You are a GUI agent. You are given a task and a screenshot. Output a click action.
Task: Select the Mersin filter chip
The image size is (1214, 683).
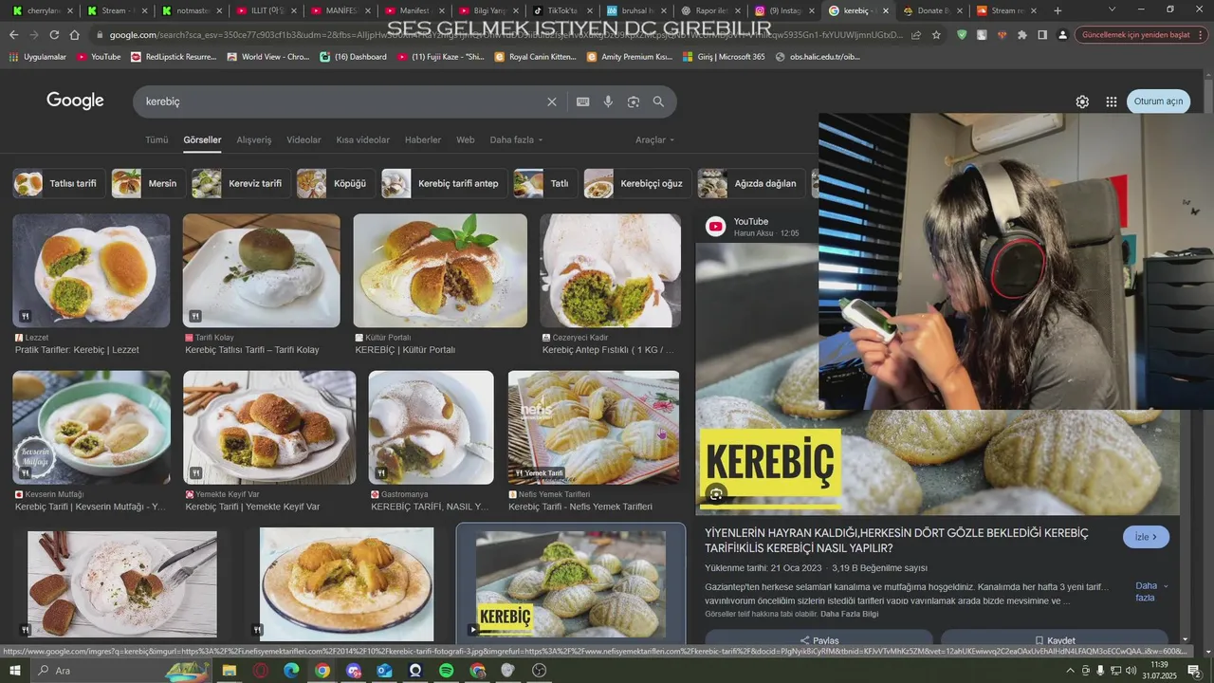tap(147, 183)
